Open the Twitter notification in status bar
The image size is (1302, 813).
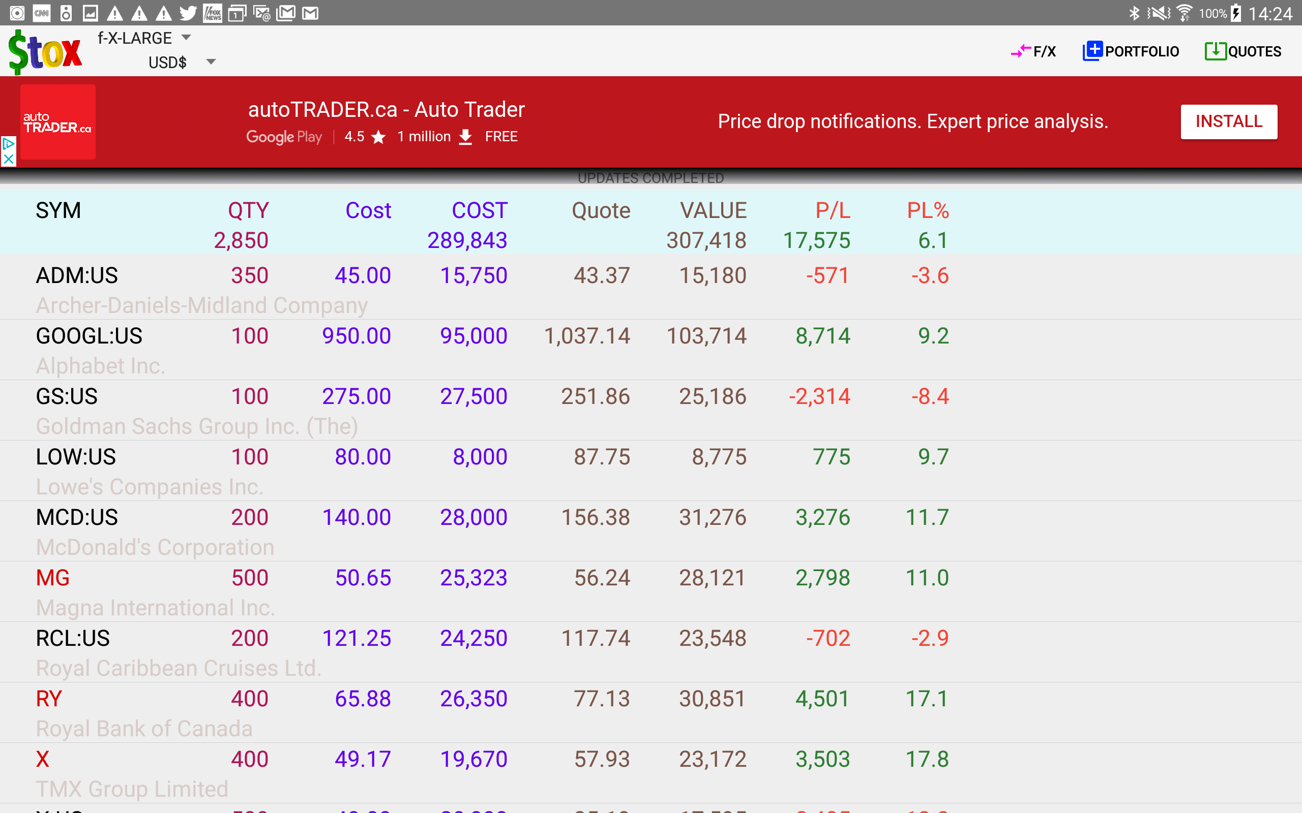(x=188, y=13)
